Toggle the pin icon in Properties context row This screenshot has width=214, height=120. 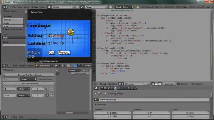(96, 93)
